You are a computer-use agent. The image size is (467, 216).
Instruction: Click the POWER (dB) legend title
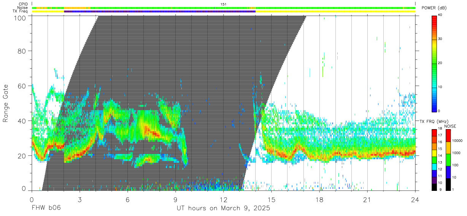pos(434,8)
